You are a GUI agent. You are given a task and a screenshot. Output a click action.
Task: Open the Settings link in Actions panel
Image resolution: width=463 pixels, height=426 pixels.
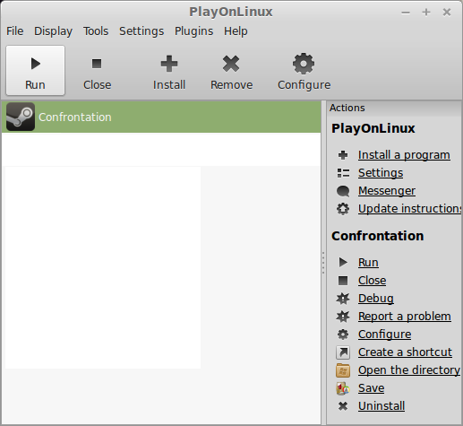(381, 173)
